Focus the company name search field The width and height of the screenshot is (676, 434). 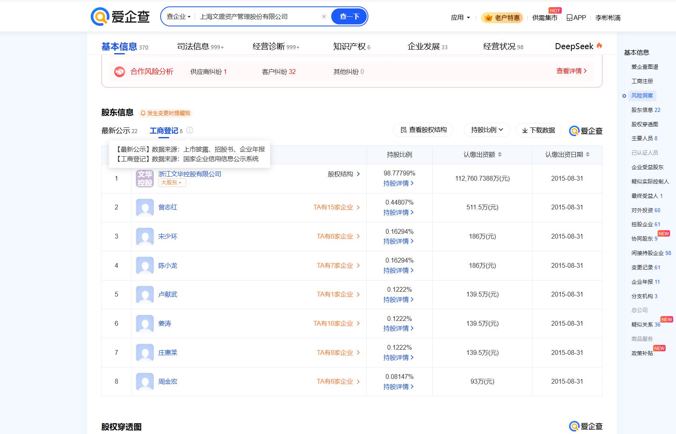258,16
